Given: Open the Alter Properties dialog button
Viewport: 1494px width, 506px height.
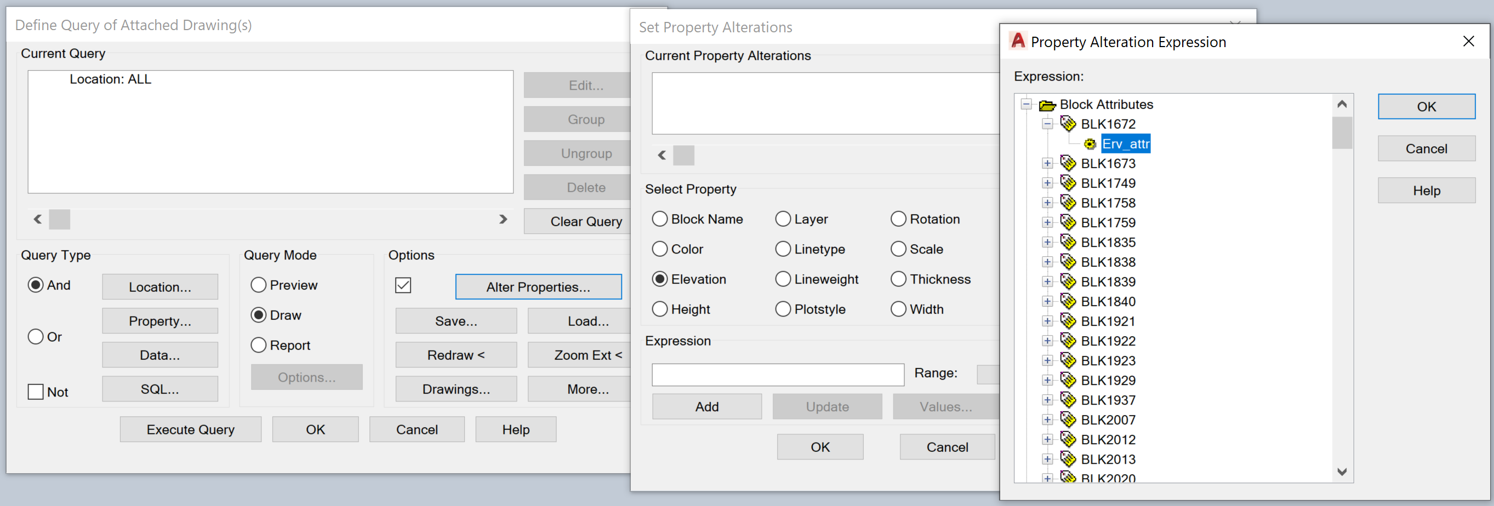Looking at the screenshot, I should pyautogui.click(x=538, y=287).
